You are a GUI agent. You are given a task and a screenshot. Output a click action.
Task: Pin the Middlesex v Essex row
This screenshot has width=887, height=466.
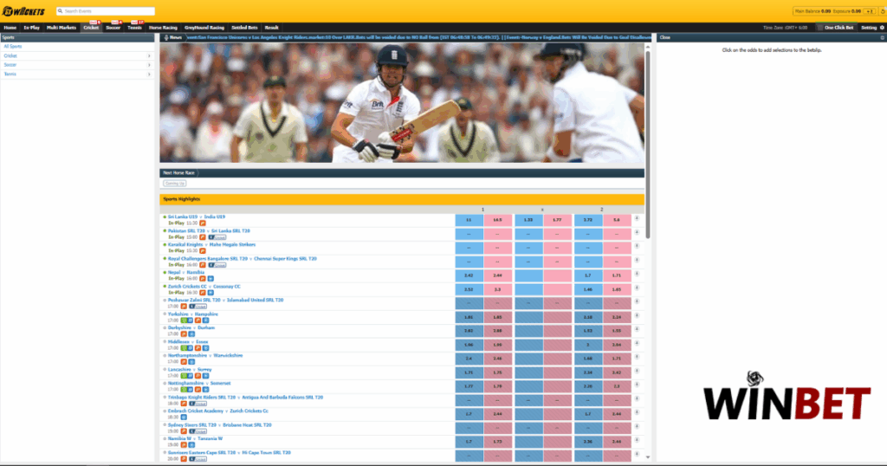tap(637, 343)
